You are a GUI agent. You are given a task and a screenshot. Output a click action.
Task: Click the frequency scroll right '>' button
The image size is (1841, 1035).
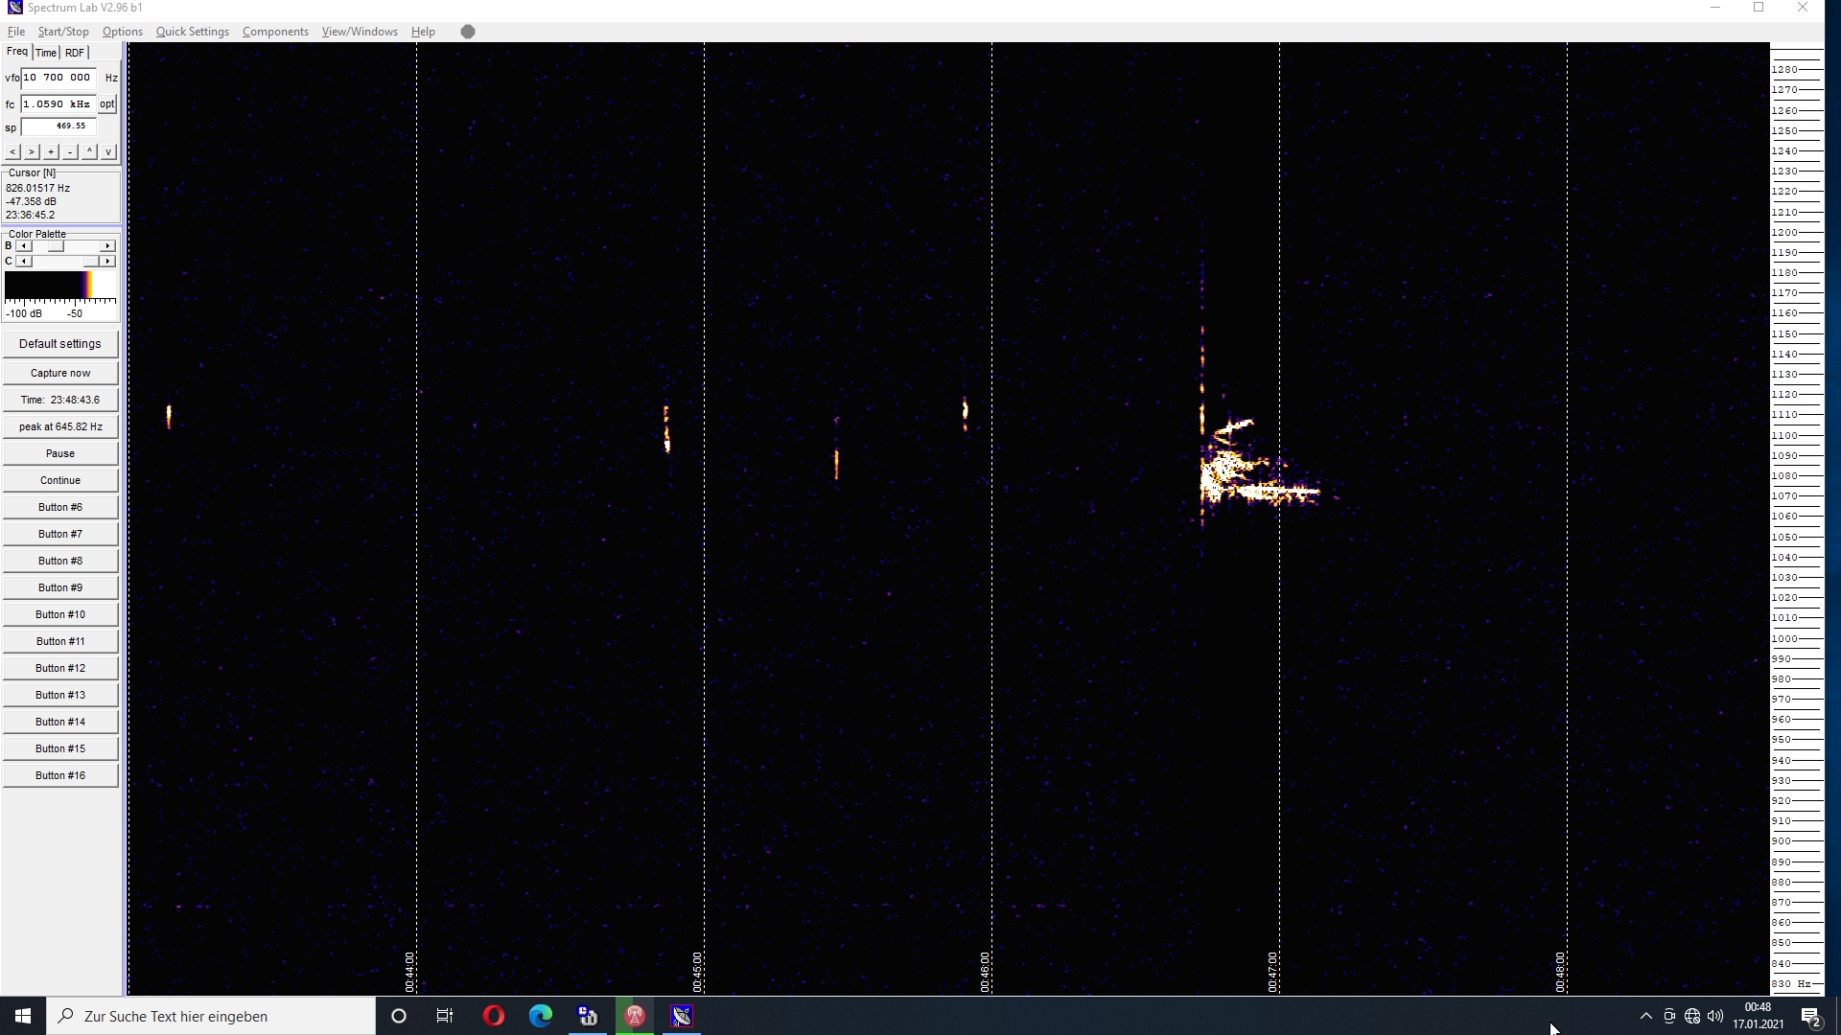pyautogui.click(x=32, y=151)
